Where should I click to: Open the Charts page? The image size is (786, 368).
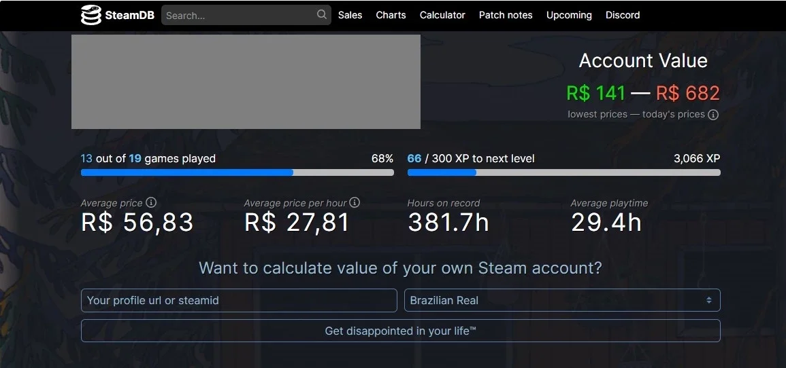391,15
